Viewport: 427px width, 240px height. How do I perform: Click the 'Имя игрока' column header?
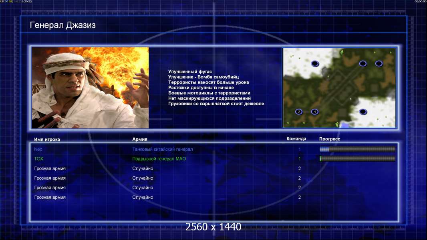47,140
